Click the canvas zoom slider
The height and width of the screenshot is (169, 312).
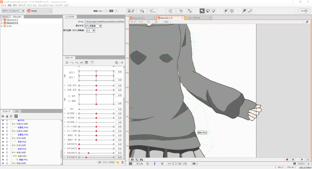click(x=155, y=164)
